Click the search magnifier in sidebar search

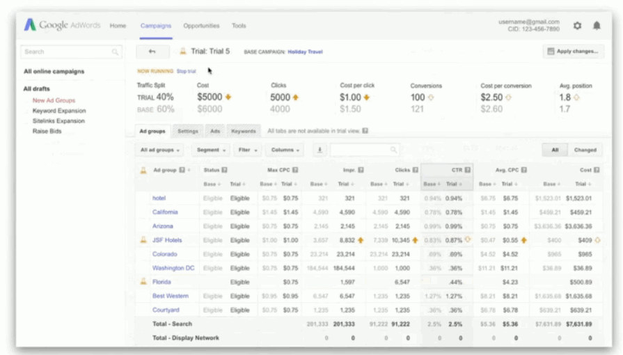pyautogui.click(x=115, y=52)
